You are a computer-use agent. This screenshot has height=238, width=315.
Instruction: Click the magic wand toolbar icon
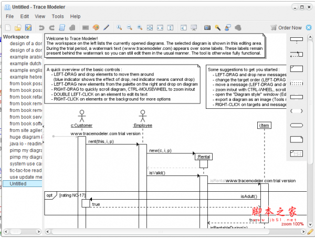point(217,27)
